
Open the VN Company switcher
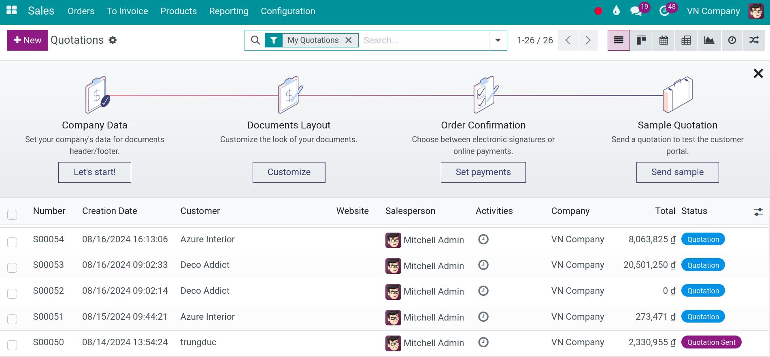point(713,11)
